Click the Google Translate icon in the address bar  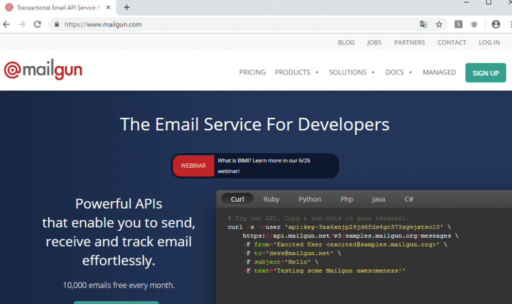click(423, 23)
